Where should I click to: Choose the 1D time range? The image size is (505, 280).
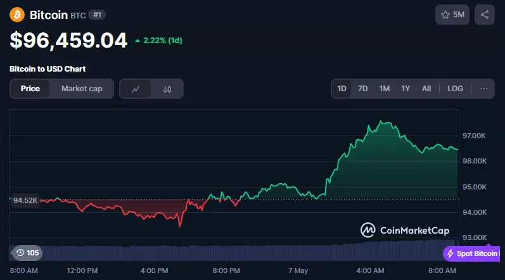pyautogui.click(x=342, y=89)
